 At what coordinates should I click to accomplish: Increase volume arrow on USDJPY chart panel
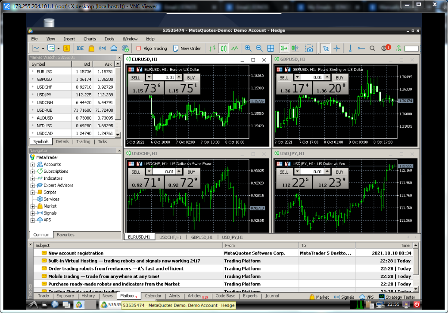tap(327, 172)
